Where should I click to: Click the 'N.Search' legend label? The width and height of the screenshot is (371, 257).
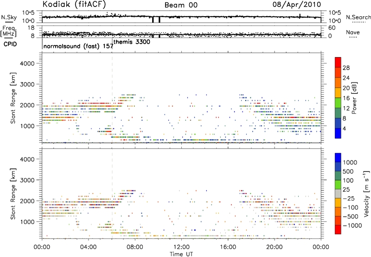(x=358, y=17)
